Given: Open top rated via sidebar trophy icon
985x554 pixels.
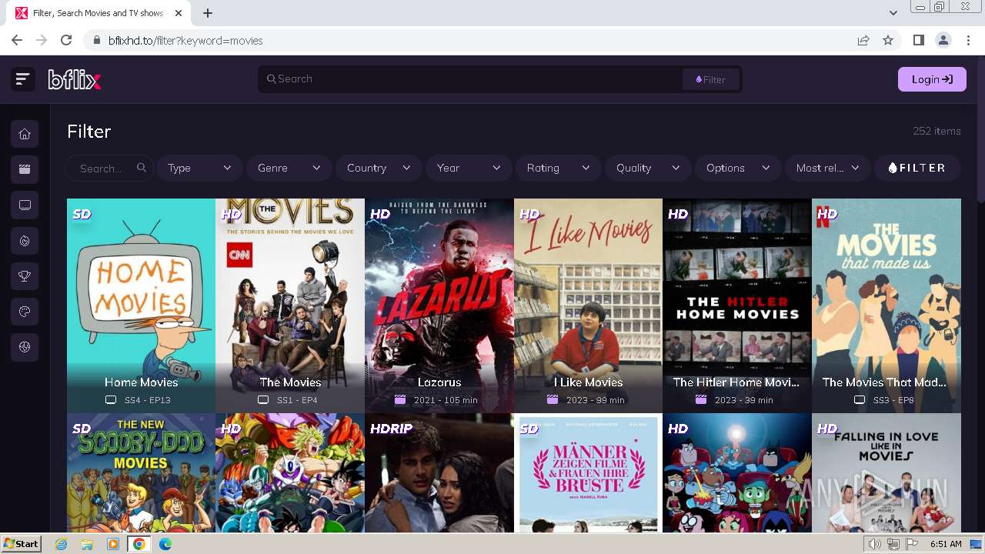Looking at the screenshot, I should point(25,276).
